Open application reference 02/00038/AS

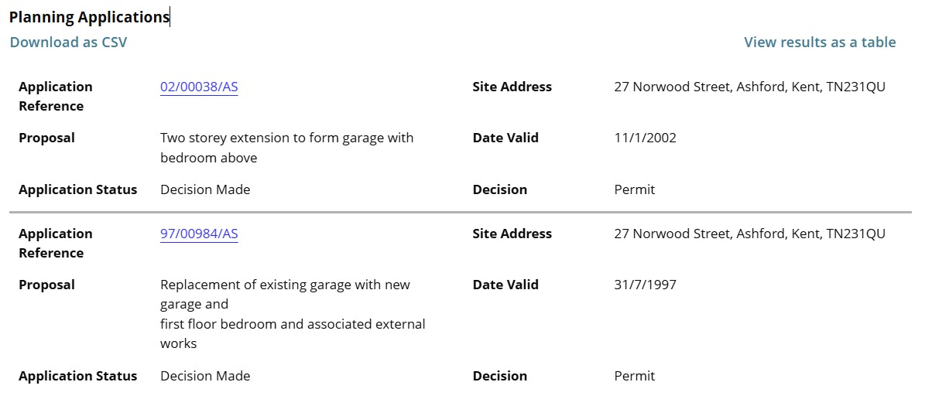[199, 87]
